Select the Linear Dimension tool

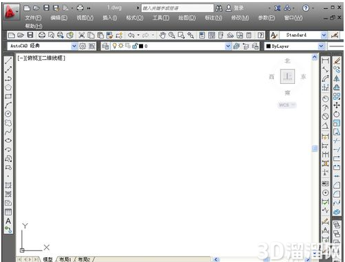pyautogui.click(x=325, y=61)
